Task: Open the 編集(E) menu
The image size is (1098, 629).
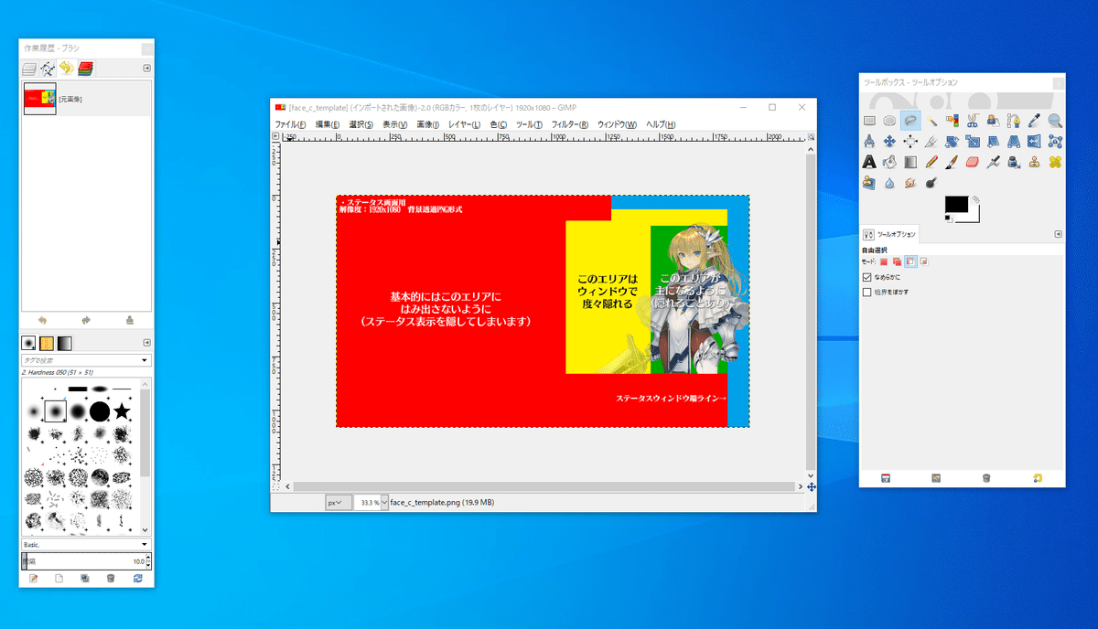Action: [x=328, y=124]
